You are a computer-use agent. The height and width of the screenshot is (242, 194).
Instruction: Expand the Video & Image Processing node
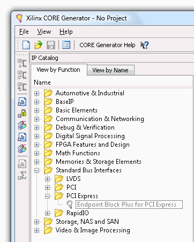36,230
